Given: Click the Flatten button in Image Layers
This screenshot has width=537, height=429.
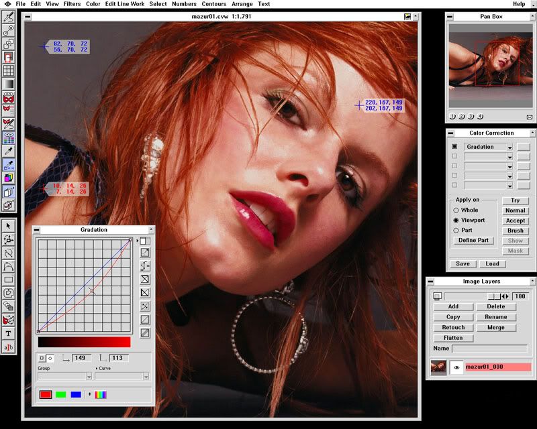Looking at the screenshot, I should (453, 338).
